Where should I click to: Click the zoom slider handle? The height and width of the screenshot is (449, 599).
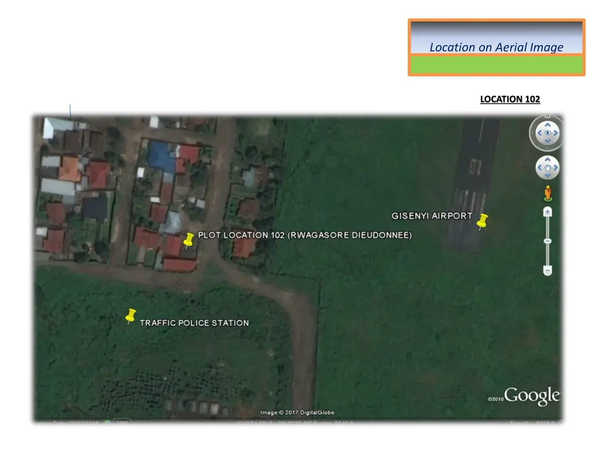(x=547, y=241)
